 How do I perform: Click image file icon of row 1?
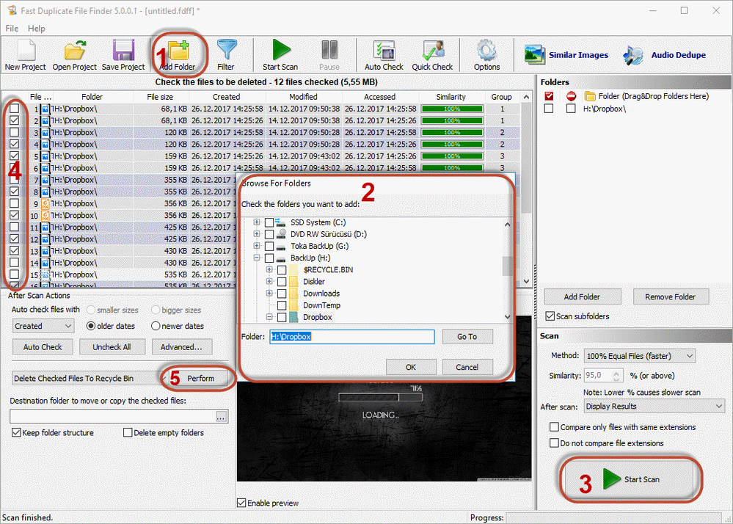(45, 109)
